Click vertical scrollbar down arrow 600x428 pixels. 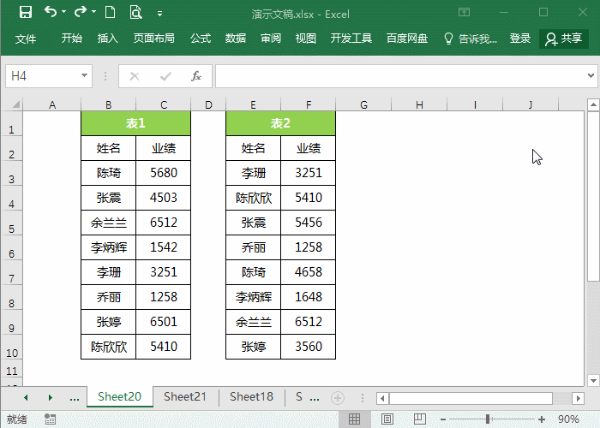pyautogui.click(x=593, y=381)
